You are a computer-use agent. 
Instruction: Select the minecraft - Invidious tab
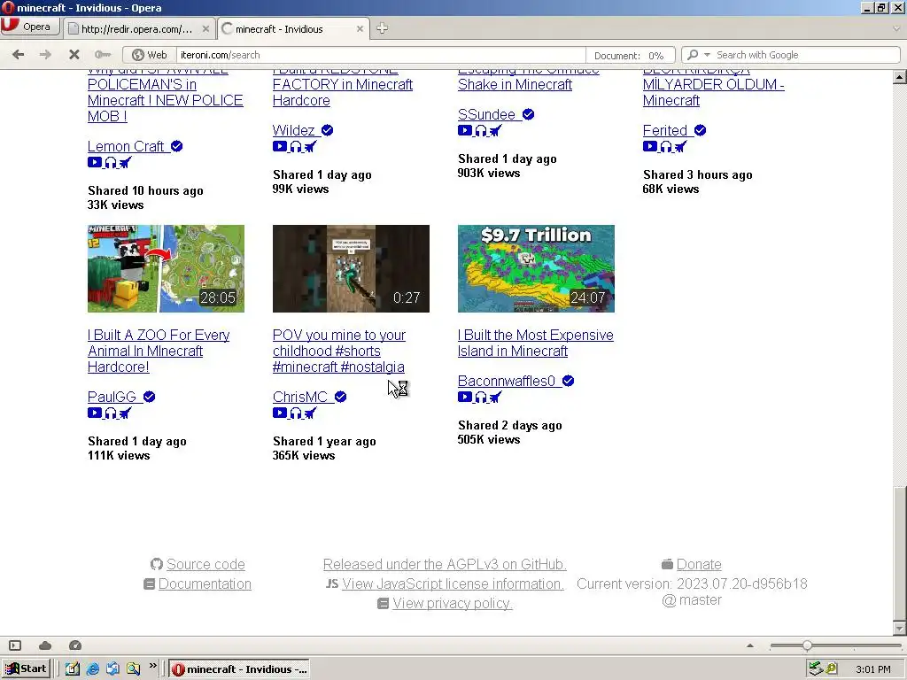coord(292,29)
